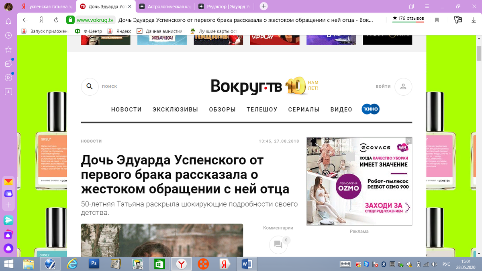Open НОВОСТИ menu section
482x271 pixels.
127,109
